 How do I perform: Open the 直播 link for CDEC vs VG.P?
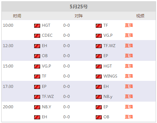(129, 35)
